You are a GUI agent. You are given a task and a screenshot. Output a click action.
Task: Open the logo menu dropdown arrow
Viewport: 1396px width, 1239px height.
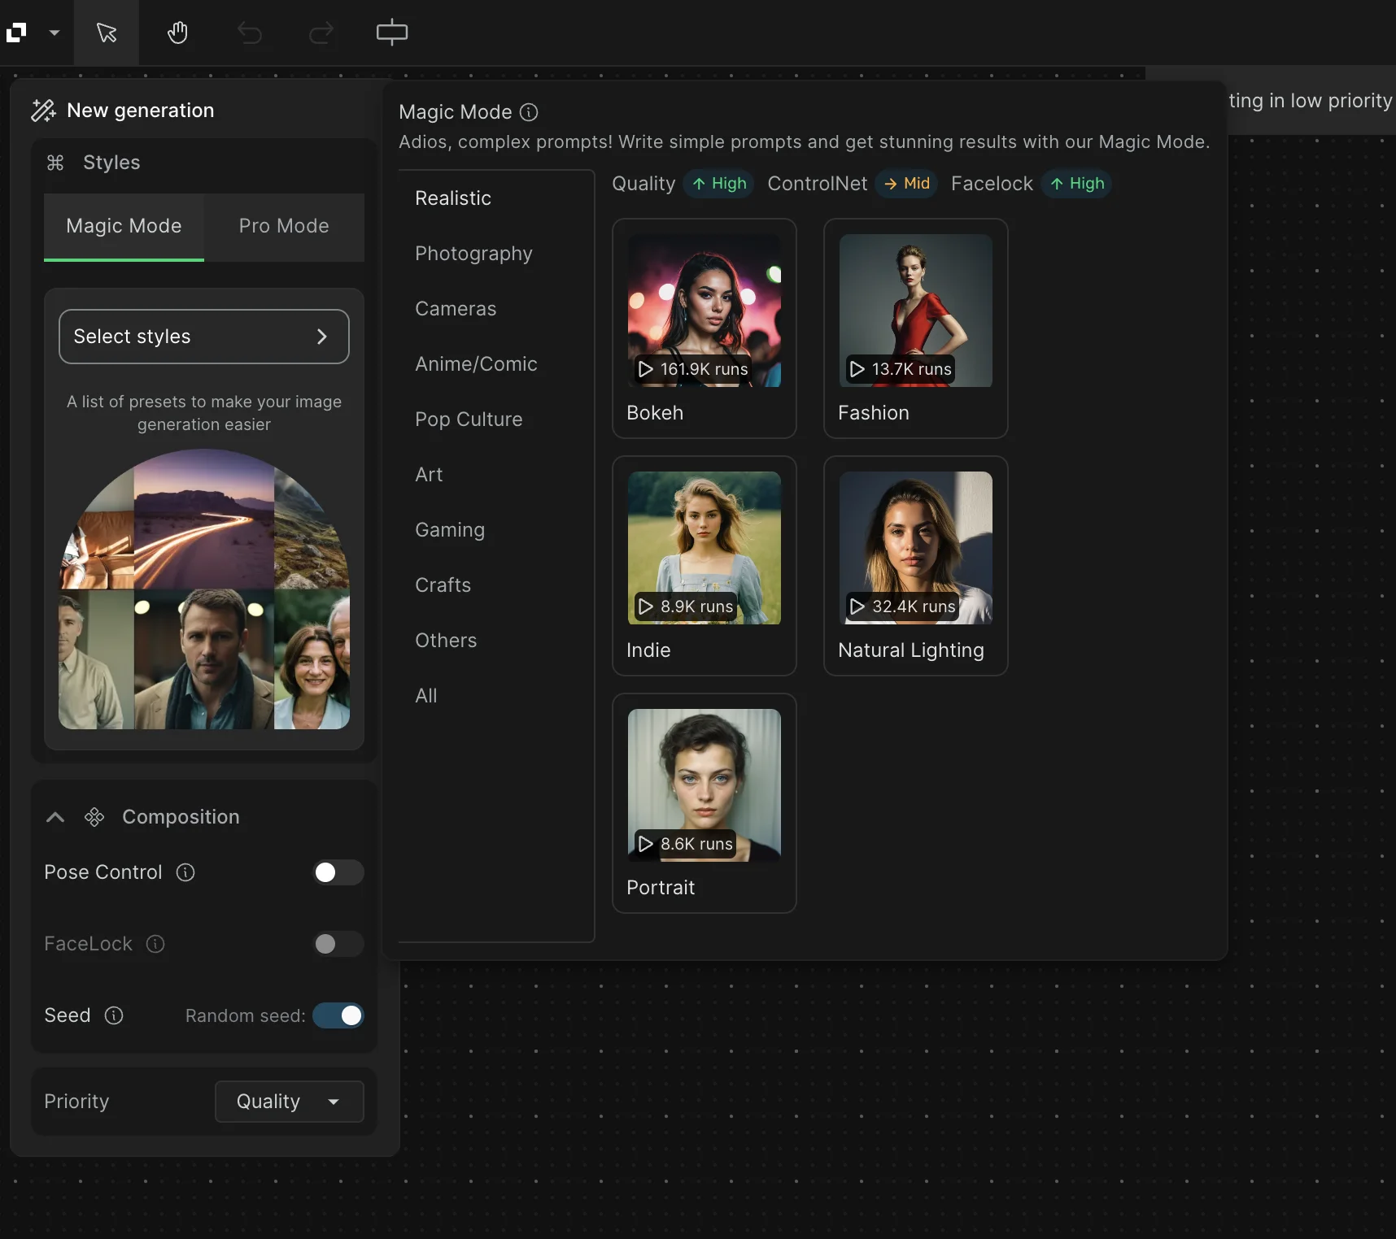click(55, 33)
